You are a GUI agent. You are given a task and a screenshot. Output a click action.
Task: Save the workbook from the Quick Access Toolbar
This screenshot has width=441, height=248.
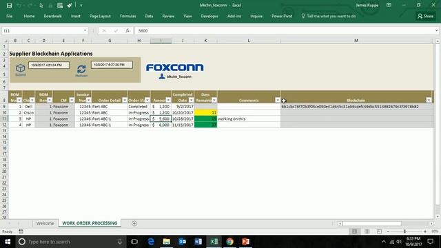point(9,6)
